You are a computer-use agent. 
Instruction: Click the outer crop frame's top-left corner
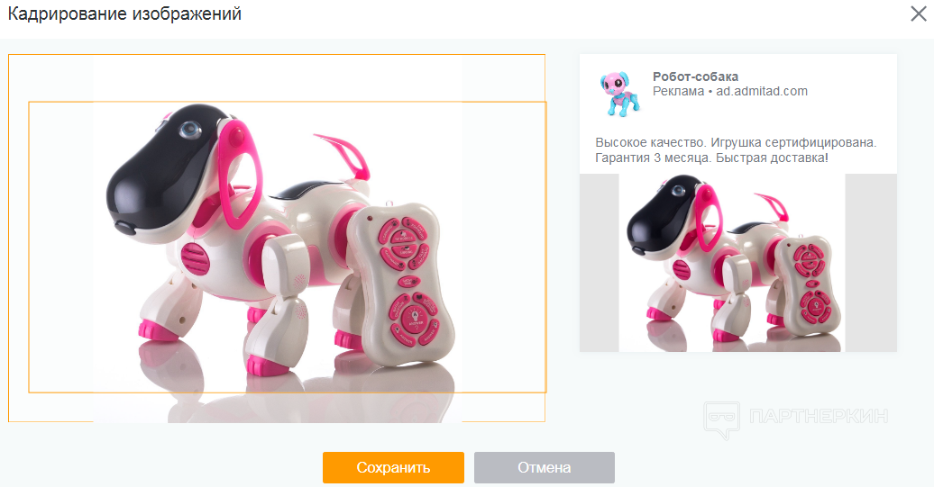[x=8, y=55]
